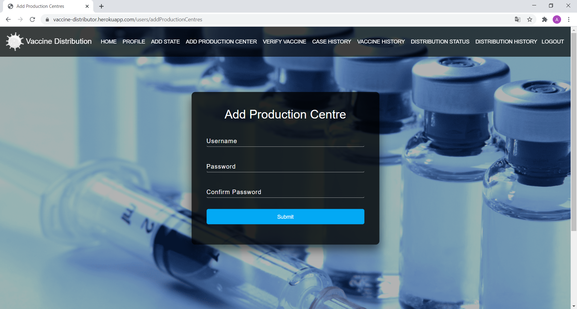This screenshot has height=309, width=577.
Task: Open the extensions puzzle icon
Action: pos(545,19)
